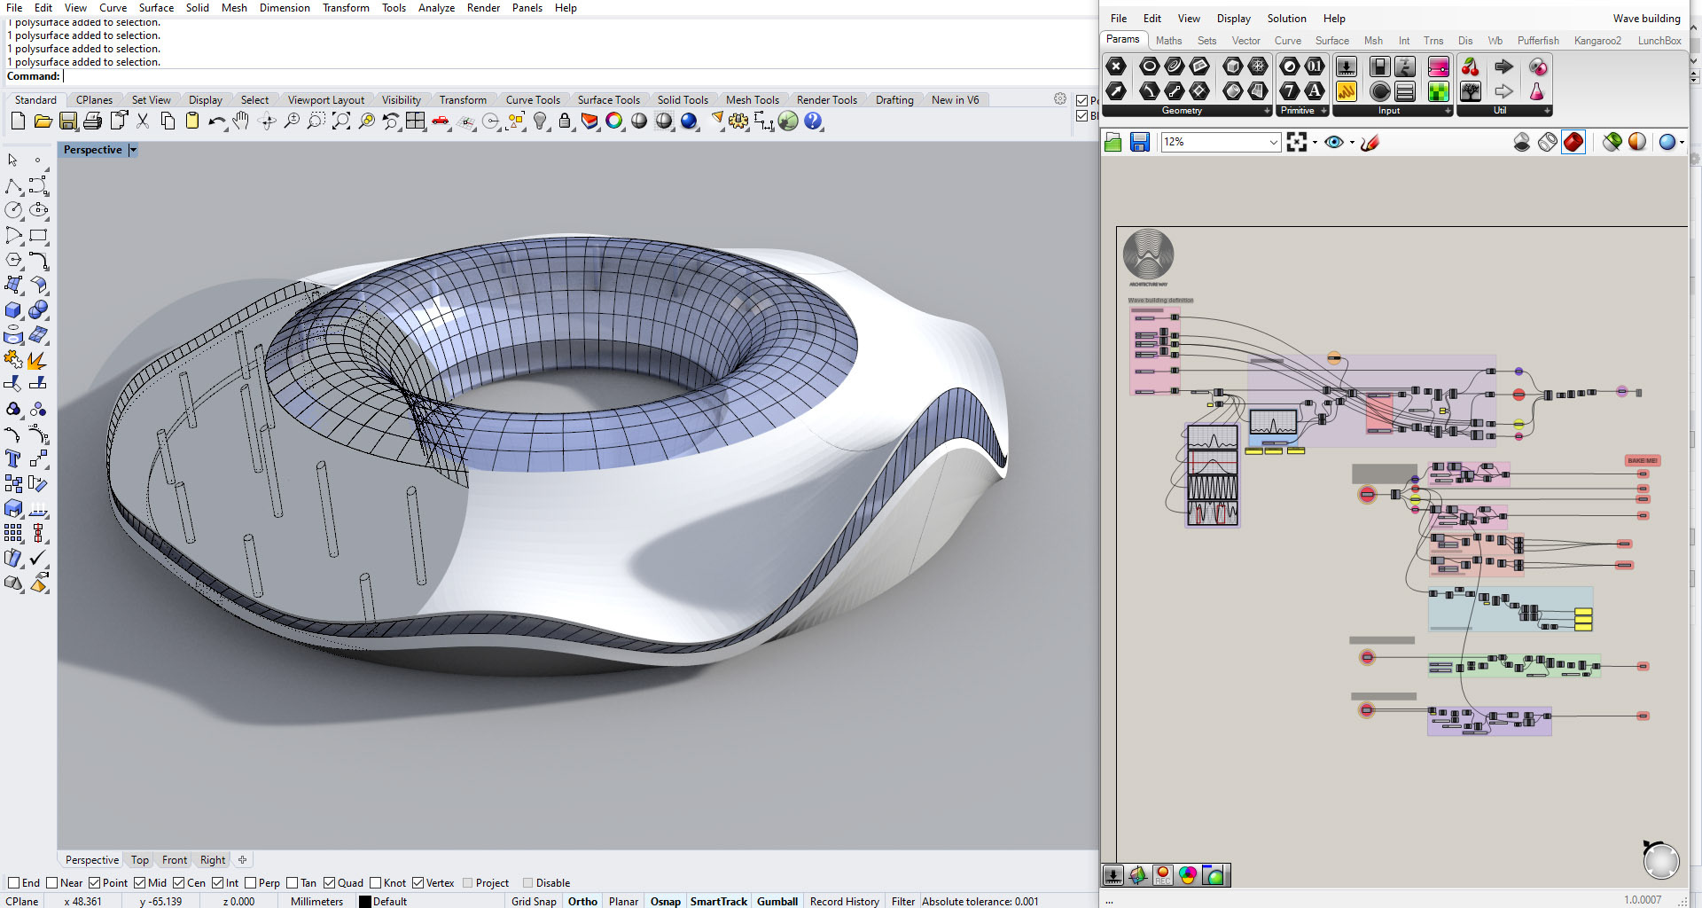
Task: Open the 12% zoom level dropdown
Action: tap(1273, 142)
